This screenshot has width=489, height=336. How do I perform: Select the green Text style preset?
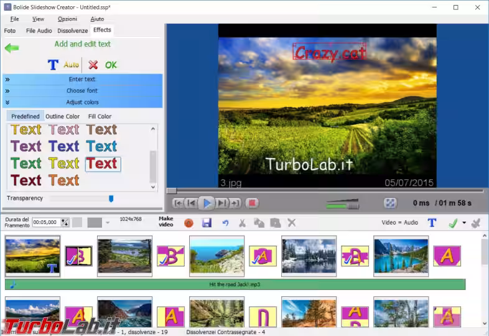point(26,164)
